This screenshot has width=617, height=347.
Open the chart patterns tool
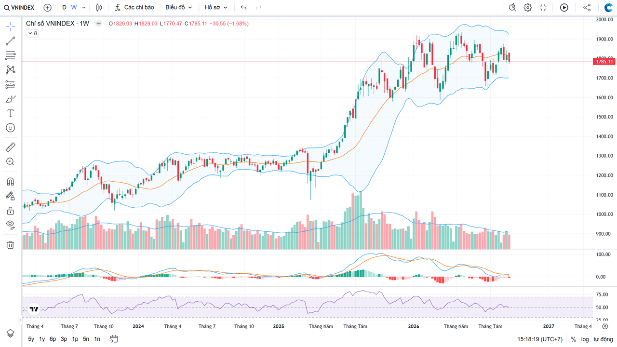10,70
